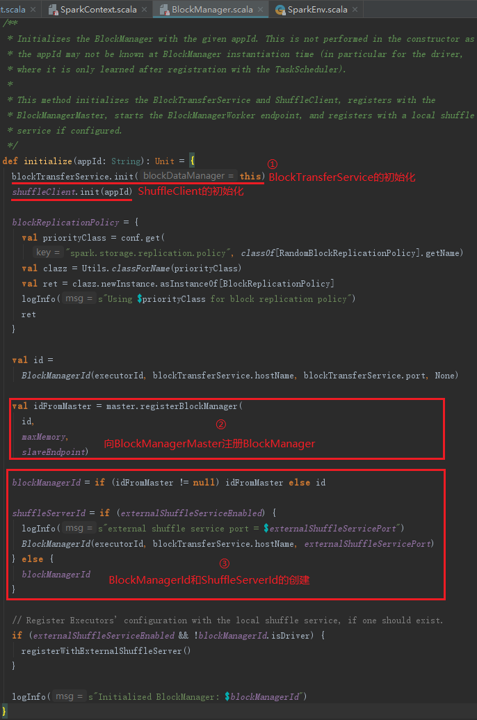Click the 'Unit' return type
This screenshot has width=477, height=720.
164,161
